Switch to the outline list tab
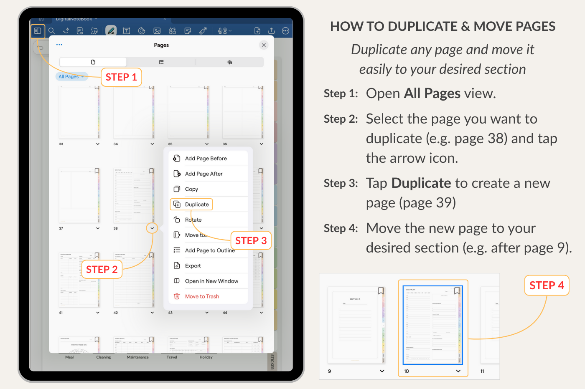The image size is (585, 389). [x=161, y=62]
